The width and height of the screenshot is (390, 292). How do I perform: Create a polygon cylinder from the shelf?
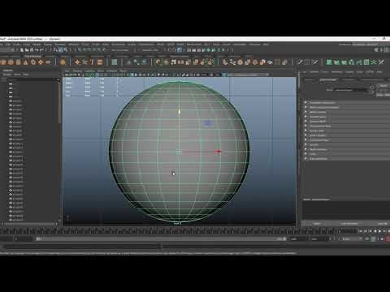click(18, 62)
